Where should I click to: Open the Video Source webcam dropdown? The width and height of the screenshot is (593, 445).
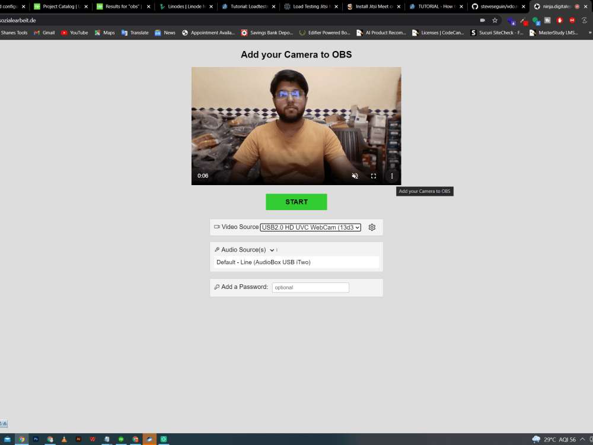[310, 227]
